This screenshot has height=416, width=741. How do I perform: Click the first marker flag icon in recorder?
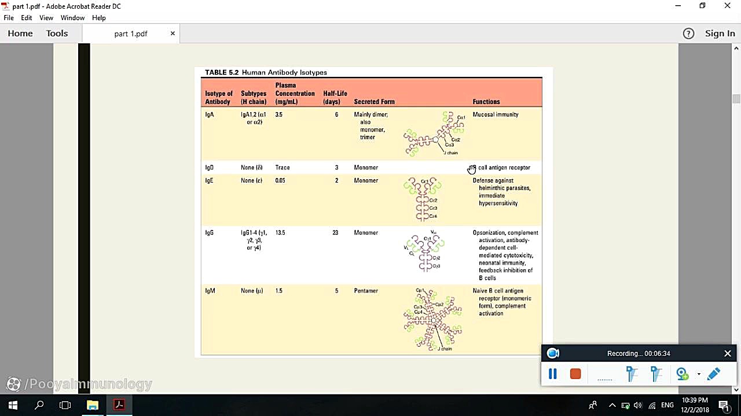[x=632, y=374]
